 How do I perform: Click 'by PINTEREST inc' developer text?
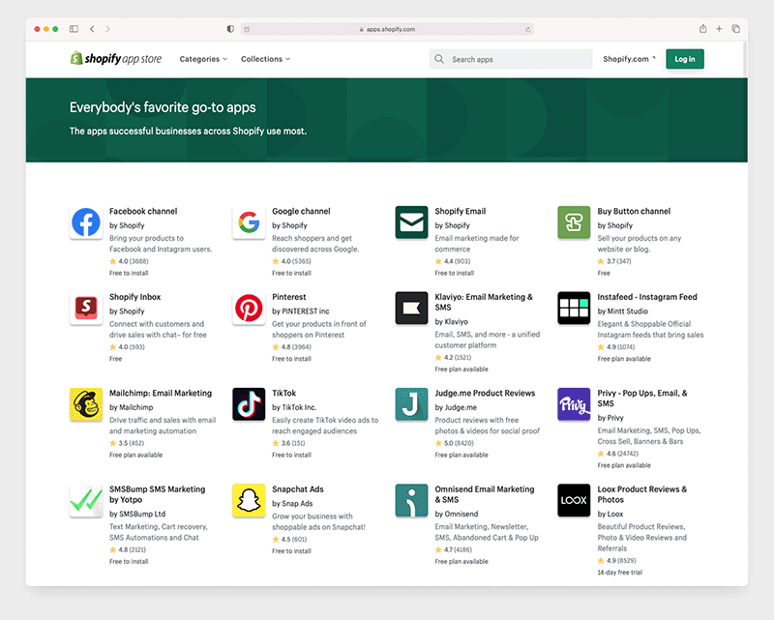301,311
